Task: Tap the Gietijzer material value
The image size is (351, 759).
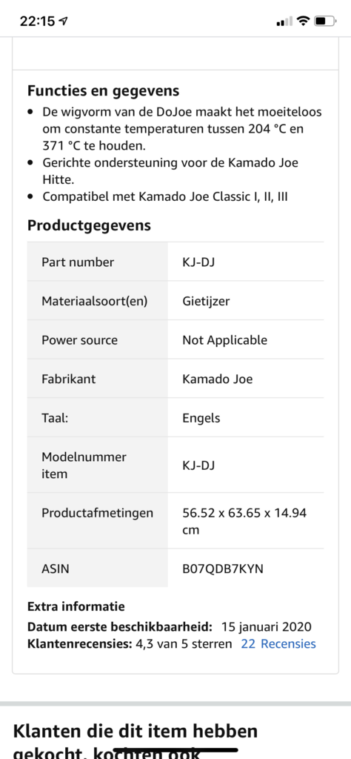Action: 206,301
